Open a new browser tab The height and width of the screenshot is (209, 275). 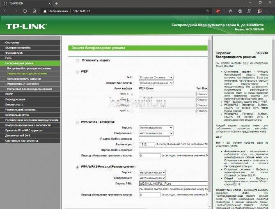pos(56,3)
